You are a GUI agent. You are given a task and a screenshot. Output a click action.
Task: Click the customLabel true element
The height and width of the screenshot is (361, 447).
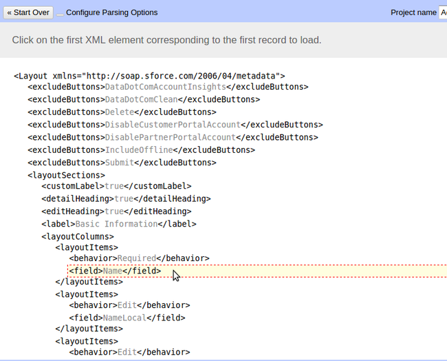click(x=116, y=186)
